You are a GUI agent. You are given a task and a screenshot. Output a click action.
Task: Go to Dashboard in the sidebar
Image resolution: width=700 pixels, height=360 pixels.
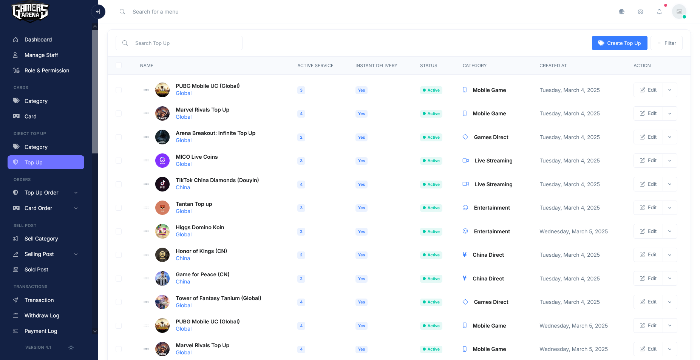click(46, 40)
